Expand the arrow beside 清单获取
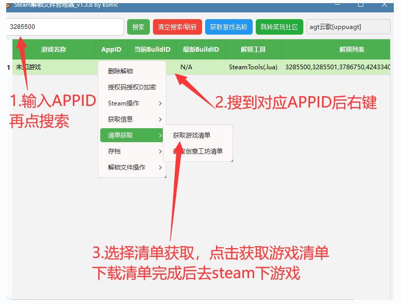 160,135
